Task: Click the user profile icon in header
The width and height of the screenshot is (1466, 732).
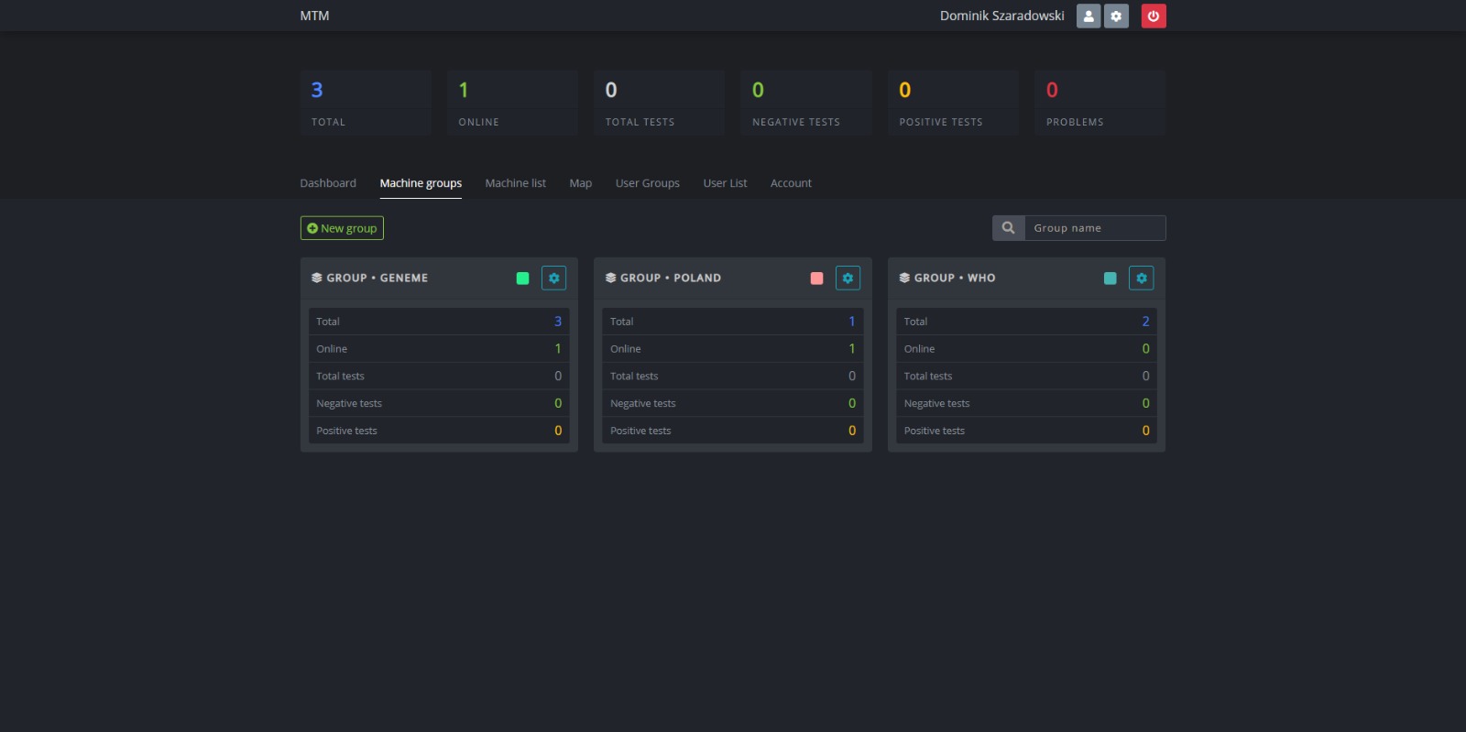Action: coord(1088,16)
